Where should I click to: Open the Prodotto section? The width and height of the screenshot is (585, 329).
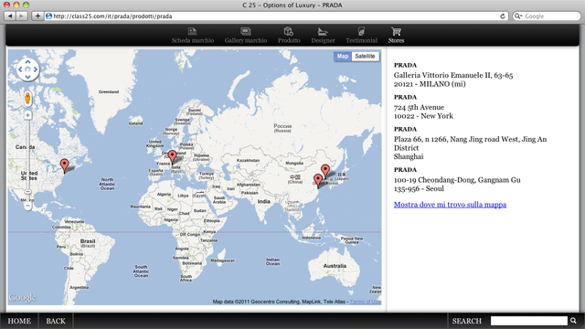coord(289,36)
